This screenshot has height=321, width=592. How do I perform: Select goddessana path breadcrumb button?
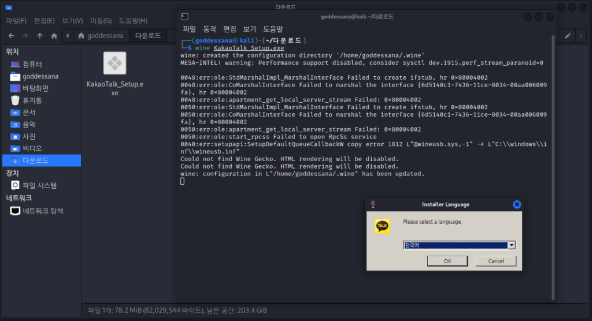pos(101,36)
